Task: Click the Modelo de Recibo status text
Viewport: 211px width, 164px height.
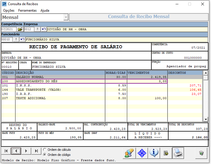Action: pos(59,160)
